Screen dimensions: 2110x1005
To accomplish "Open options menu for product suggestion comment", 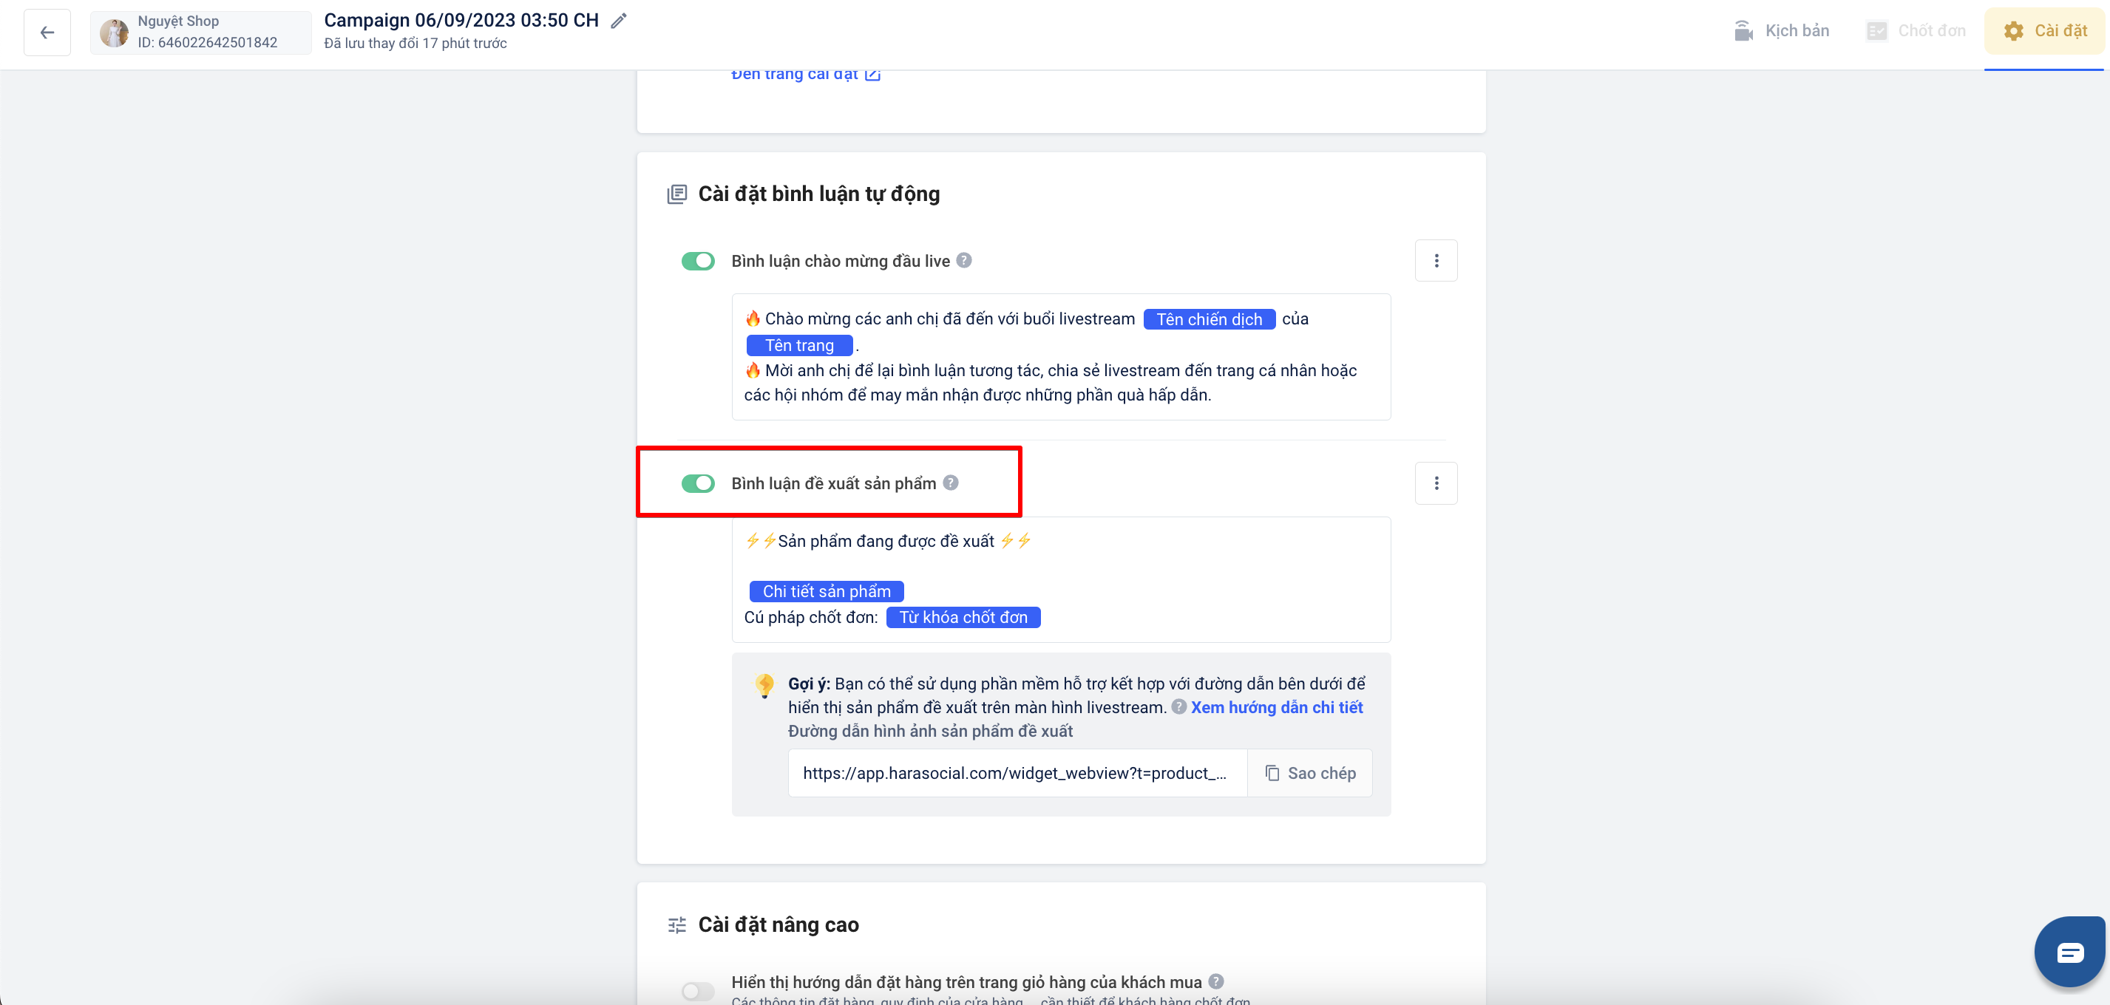I will pos(1436,483).
